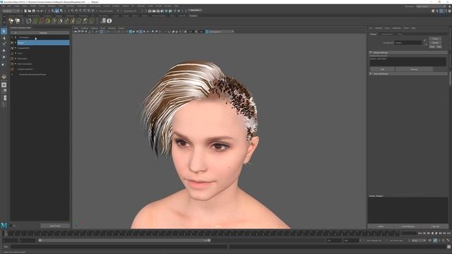
Task: Open the viewport Lighting menu
Action: (x=94, y=28)
